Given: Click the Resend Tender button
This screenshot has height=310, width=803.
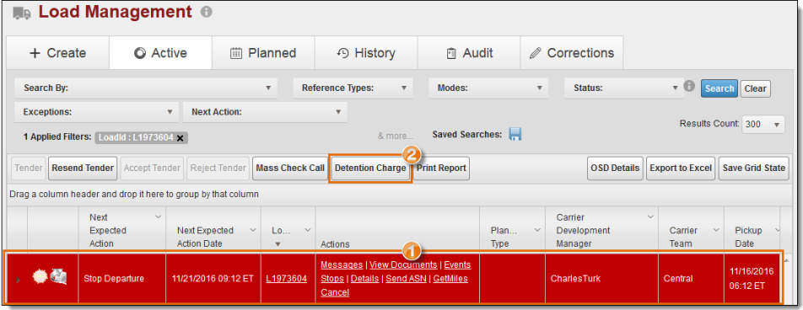Looking at the screenshot, I should (x=83, y=168).
